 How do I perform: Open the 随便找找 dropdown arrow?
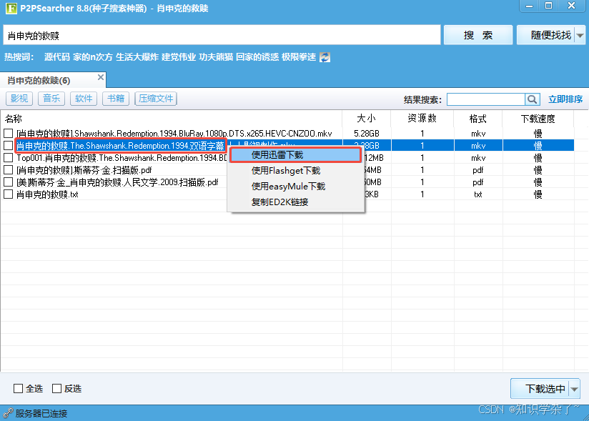(x=580, y=35)
